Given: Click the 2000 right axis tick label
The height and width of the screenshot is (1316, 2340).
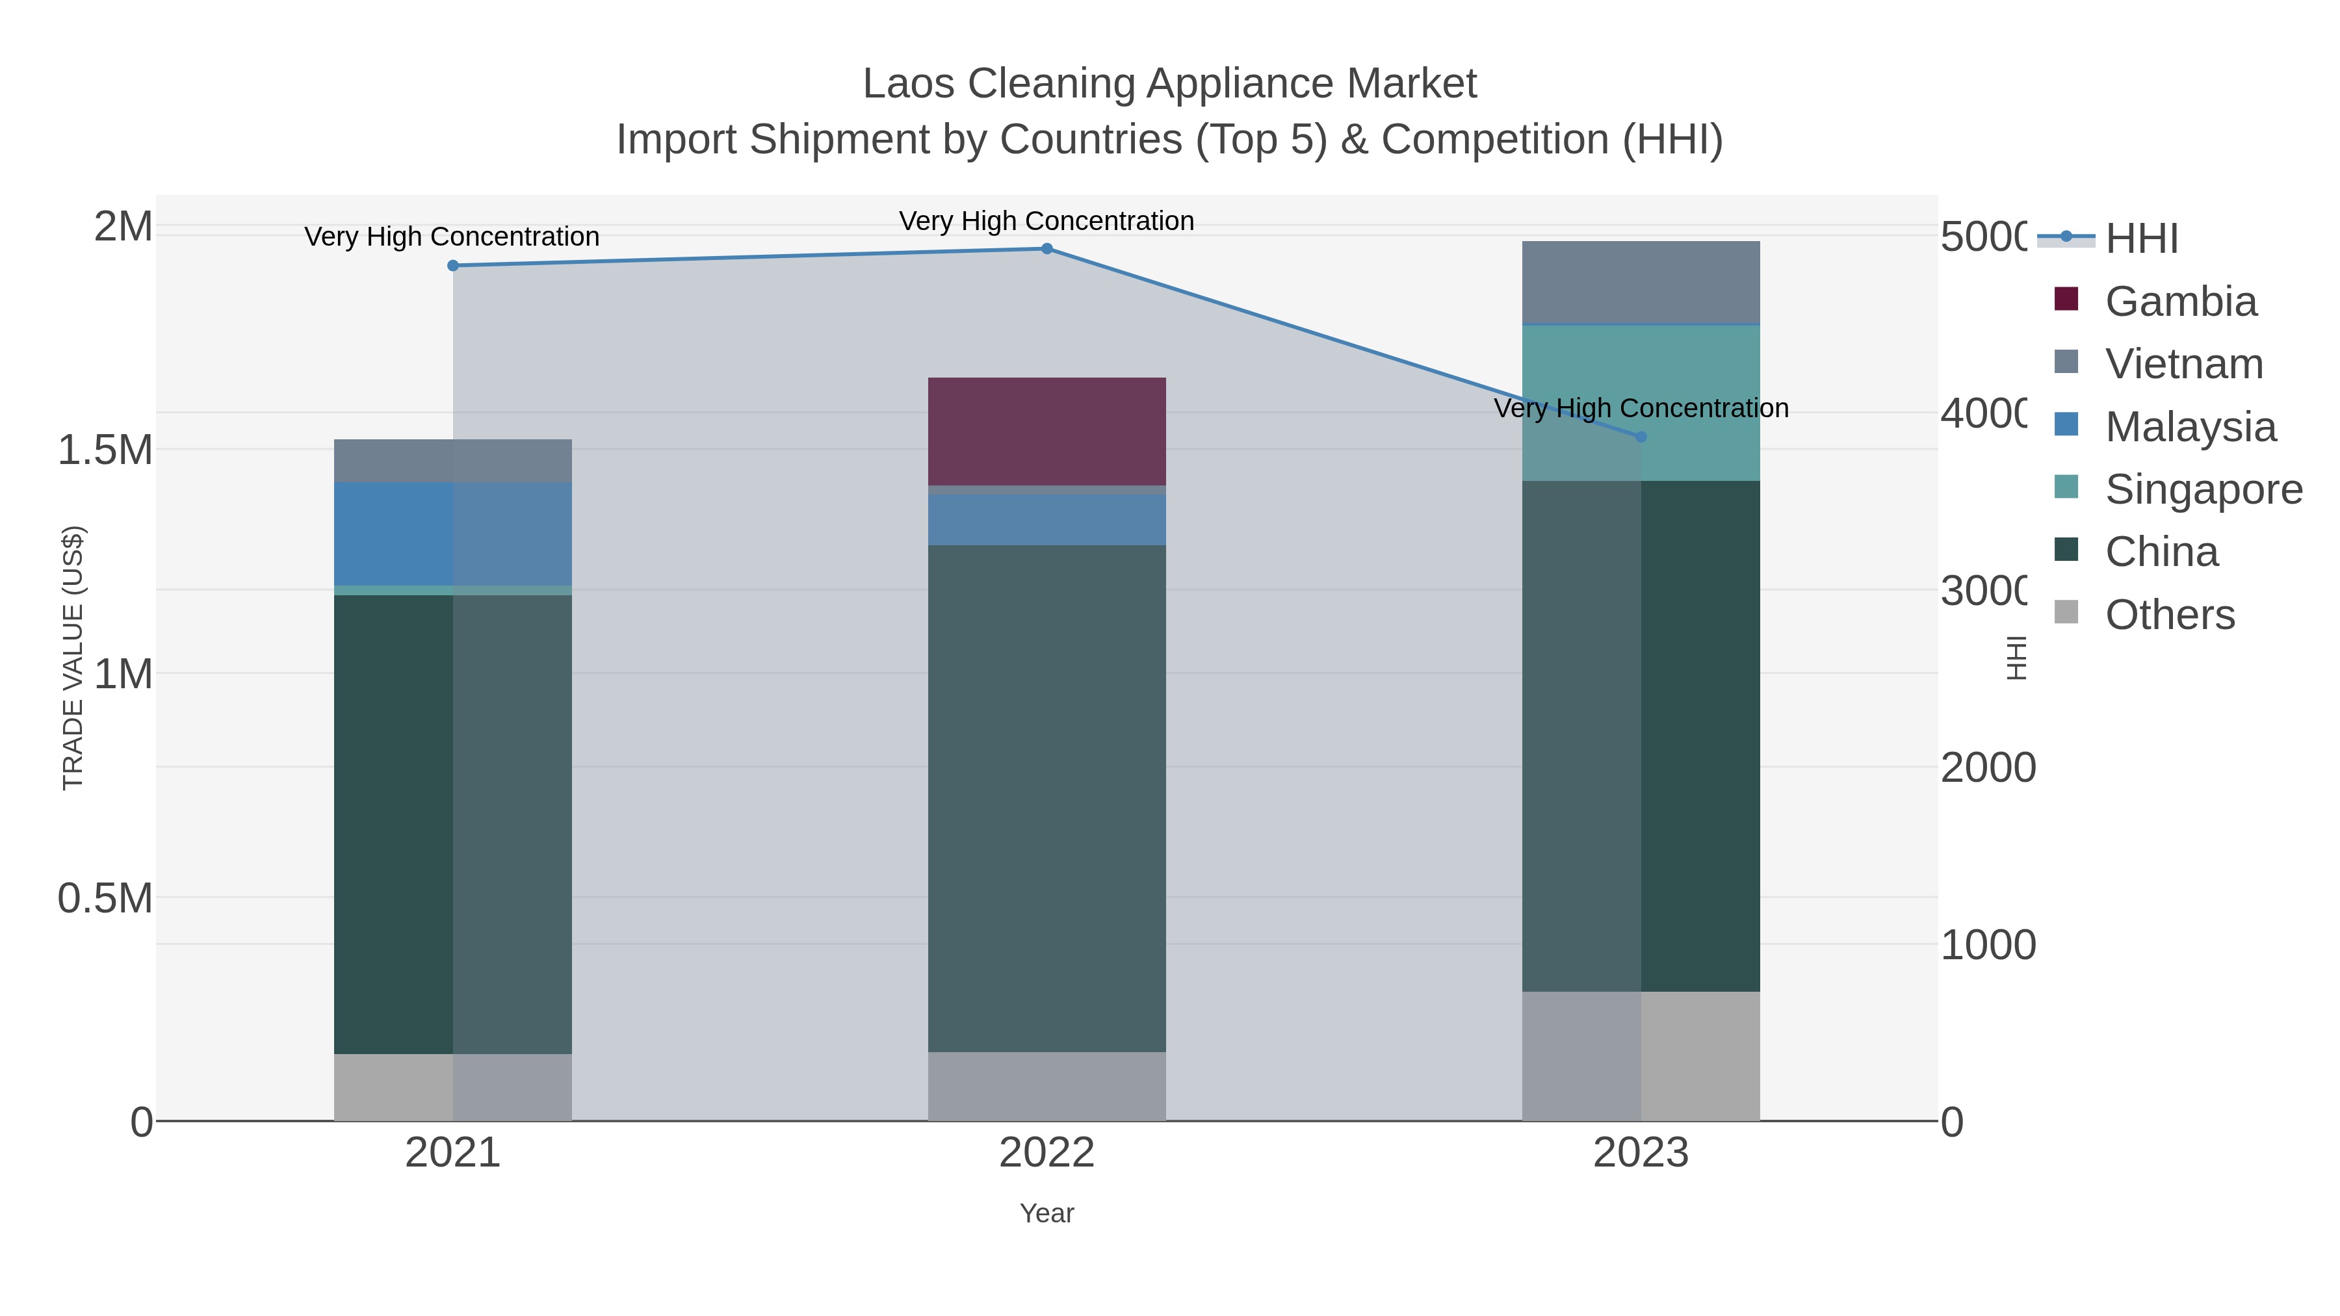Looking at the screenshot, I should coord(1988,768).
